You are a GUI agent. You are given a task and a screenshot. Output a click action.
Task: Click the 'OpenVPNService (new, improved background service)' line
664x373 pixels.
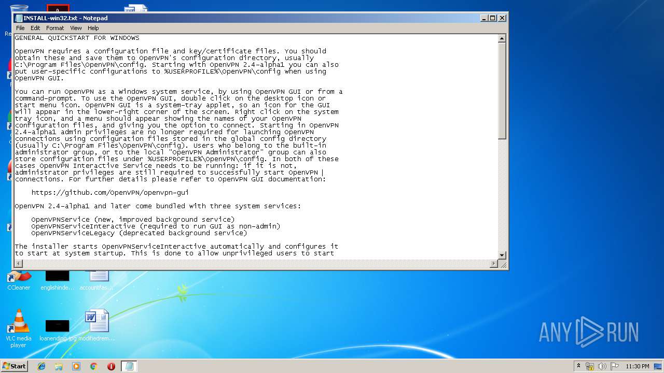(x=133, y=220)
